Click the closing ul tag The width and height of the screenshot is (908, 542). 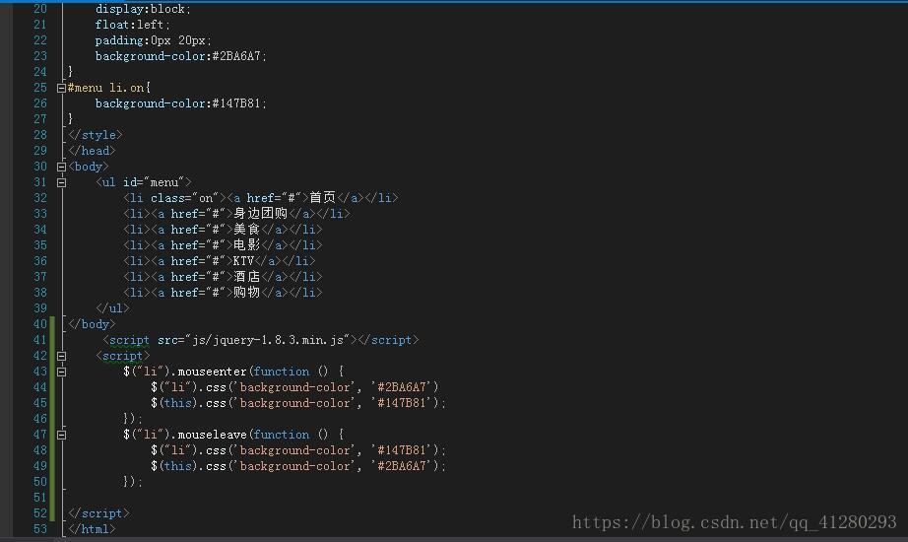pos(112,308)
